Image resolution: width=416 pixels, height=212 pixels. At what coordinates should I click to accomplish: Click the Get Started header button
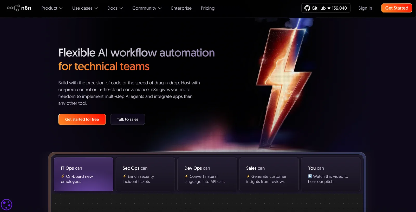pyautogui.click(x=396, y=8)
